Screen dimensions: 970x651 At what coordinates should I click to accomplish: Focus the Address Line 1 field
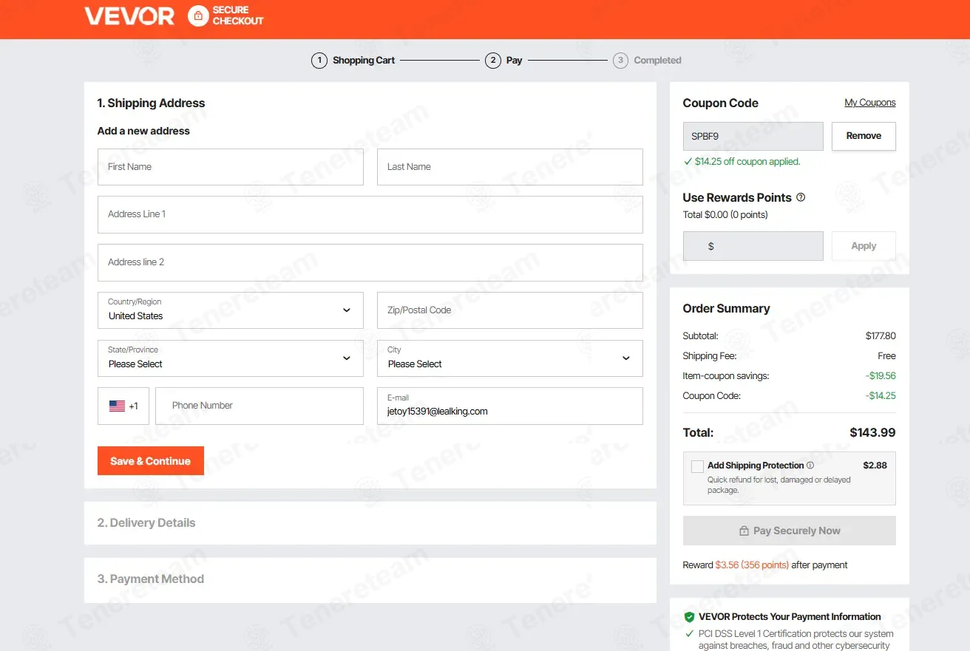(x=370, y=214)
